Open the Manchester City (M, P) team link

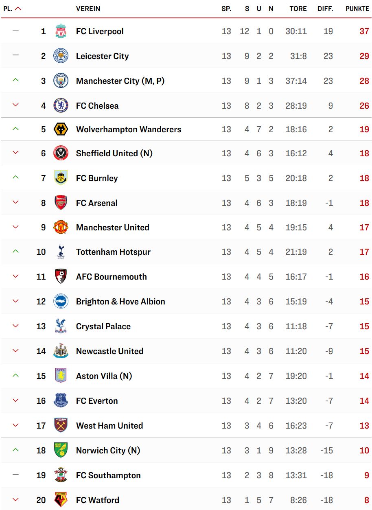point(120,81)
